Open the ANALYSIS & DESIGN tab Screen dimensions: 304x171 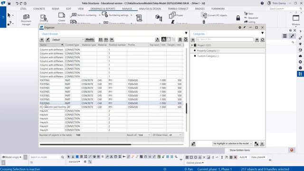(150, 9)
